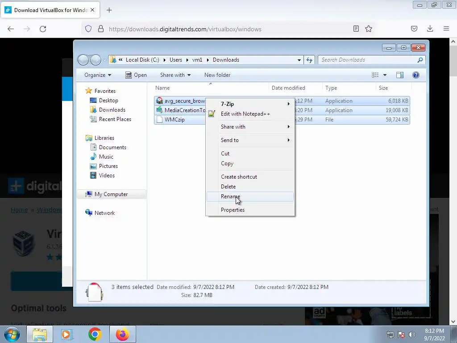Click the Explorer refresh icon
The height and width of the screenshot is (343, 457).
(309, 60)
